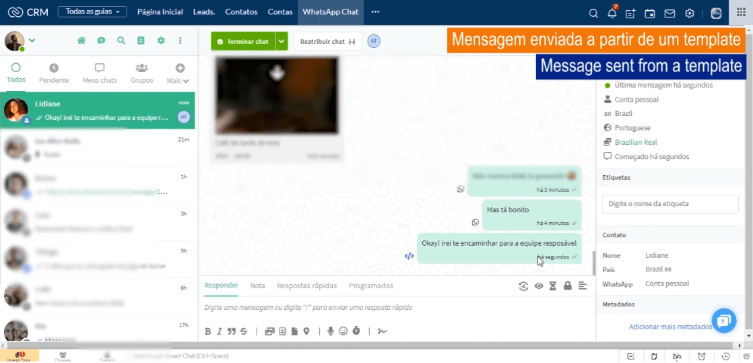The width and height of the screenshot is (753, 363).
Task: Click the Adicionar mais metadados link
Action: click(x=670, y=327)
